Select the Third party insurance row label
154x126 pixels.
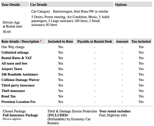tap(18, 85)
